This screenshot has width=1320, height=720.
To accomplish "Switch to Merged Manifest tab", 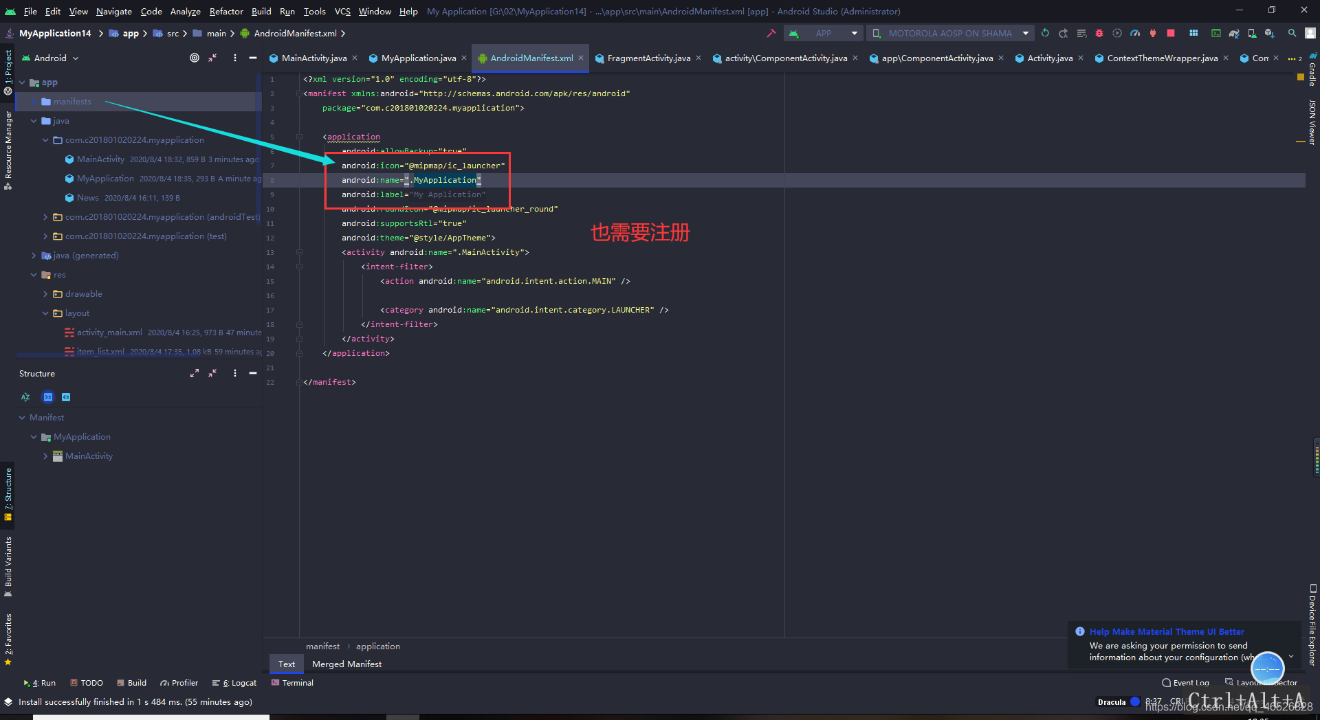I will tap(346, 664).
